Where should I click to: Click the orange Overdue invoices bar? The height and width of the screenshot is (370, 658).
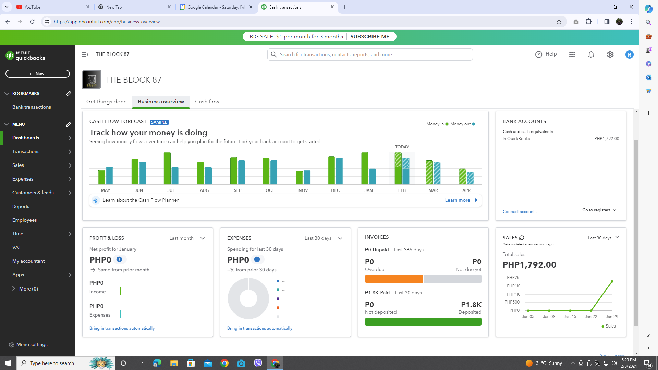pos(394,279)
